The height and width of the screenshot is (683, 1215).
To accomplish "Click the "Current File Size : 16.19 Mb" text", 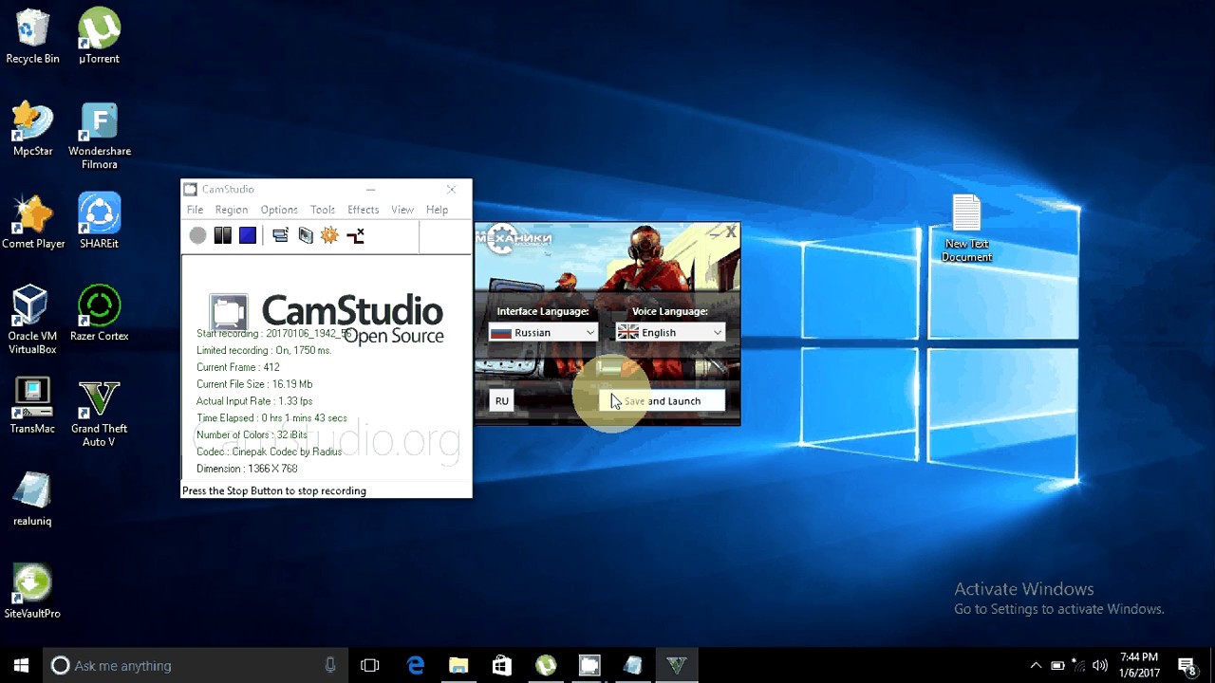I will tap(254, 384).
